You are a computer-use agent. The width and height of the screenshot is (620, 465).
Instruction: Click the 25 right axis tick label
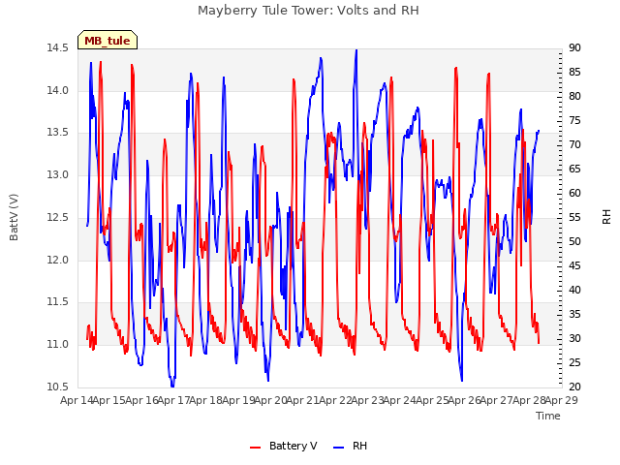click(574, 362)
